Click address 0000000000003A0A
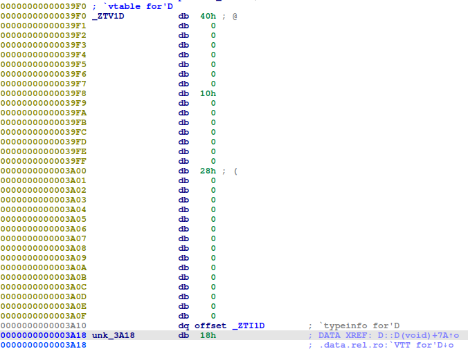 point(43,267)
